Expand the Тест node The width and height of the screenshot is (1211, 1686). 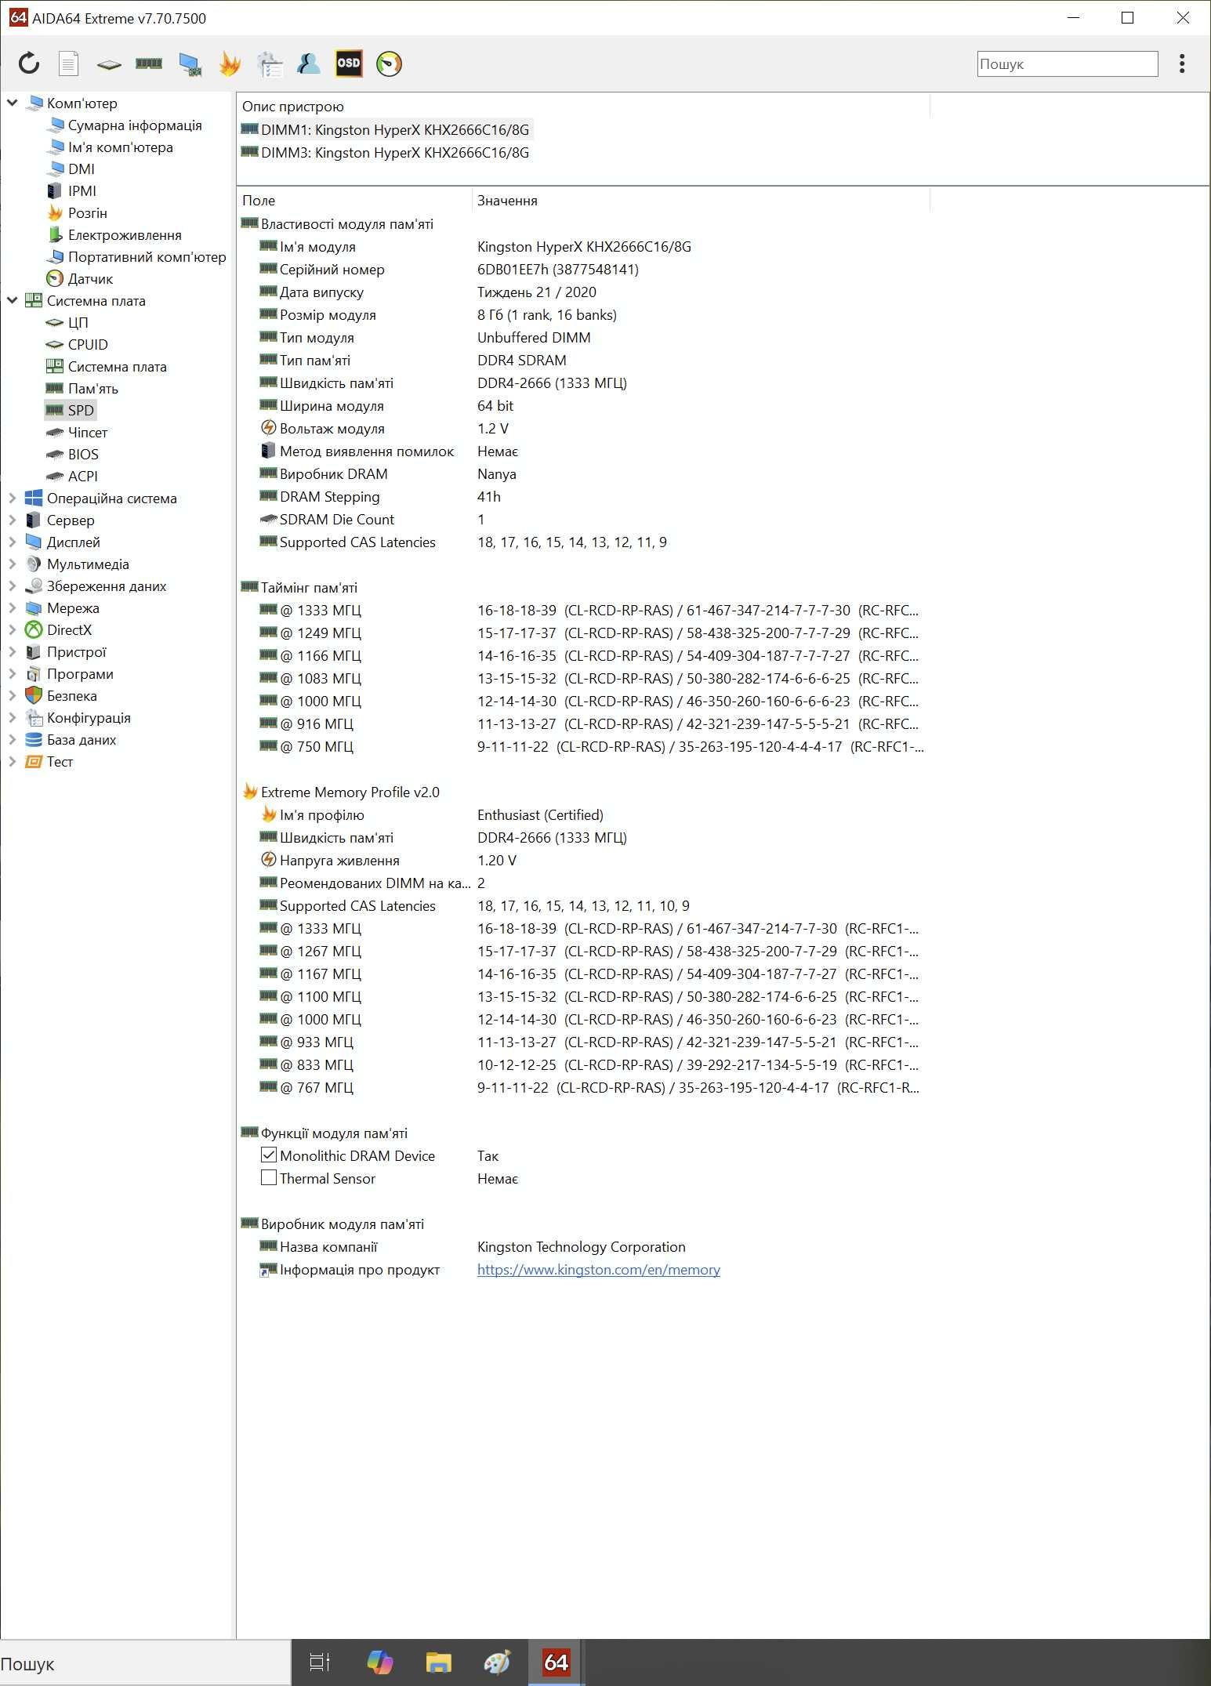click(x=13, y=761)
